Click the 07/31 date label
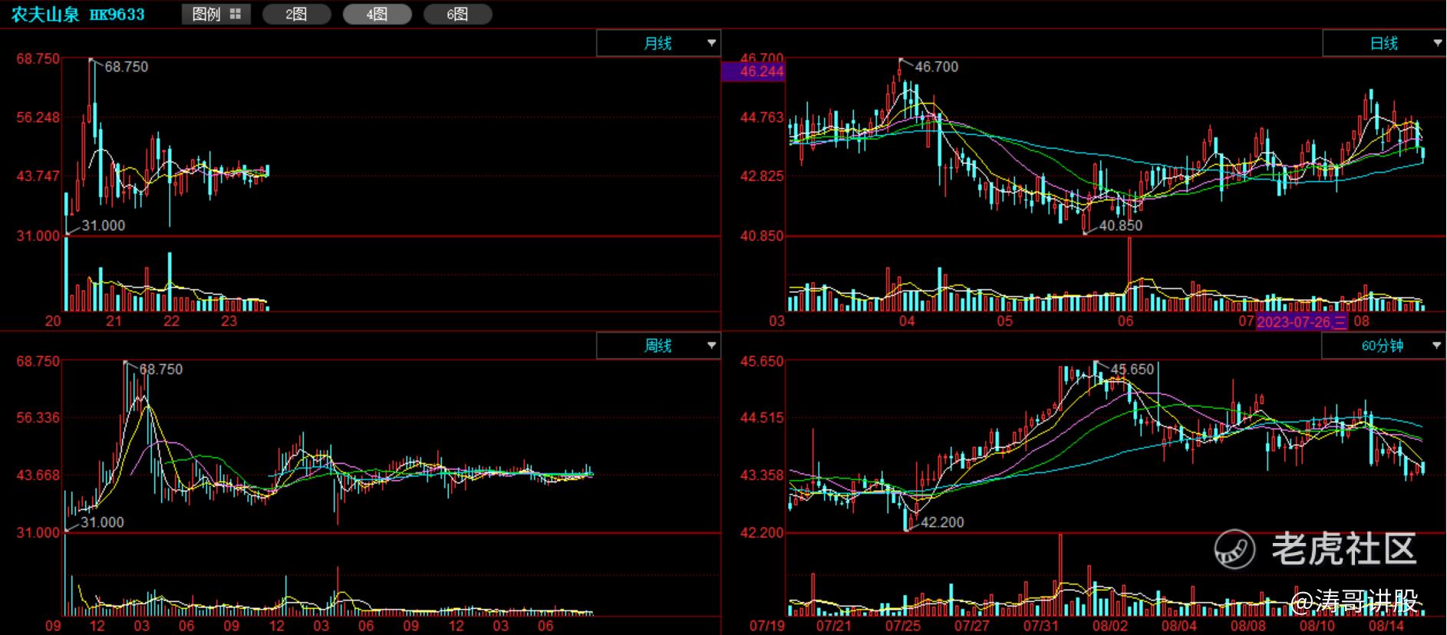Image resolution: width=1447 pixels, height=635 pixels. pyautogui.click(x=1041, y=626)
